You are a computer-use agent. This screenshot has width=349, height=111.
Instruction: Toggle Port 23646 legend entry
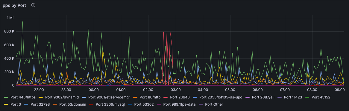click(x=180, y=97)
